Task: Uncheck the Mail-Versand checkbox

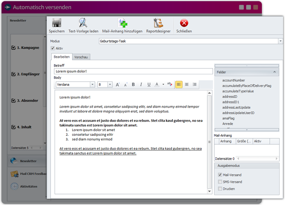Action: point(220,175)
